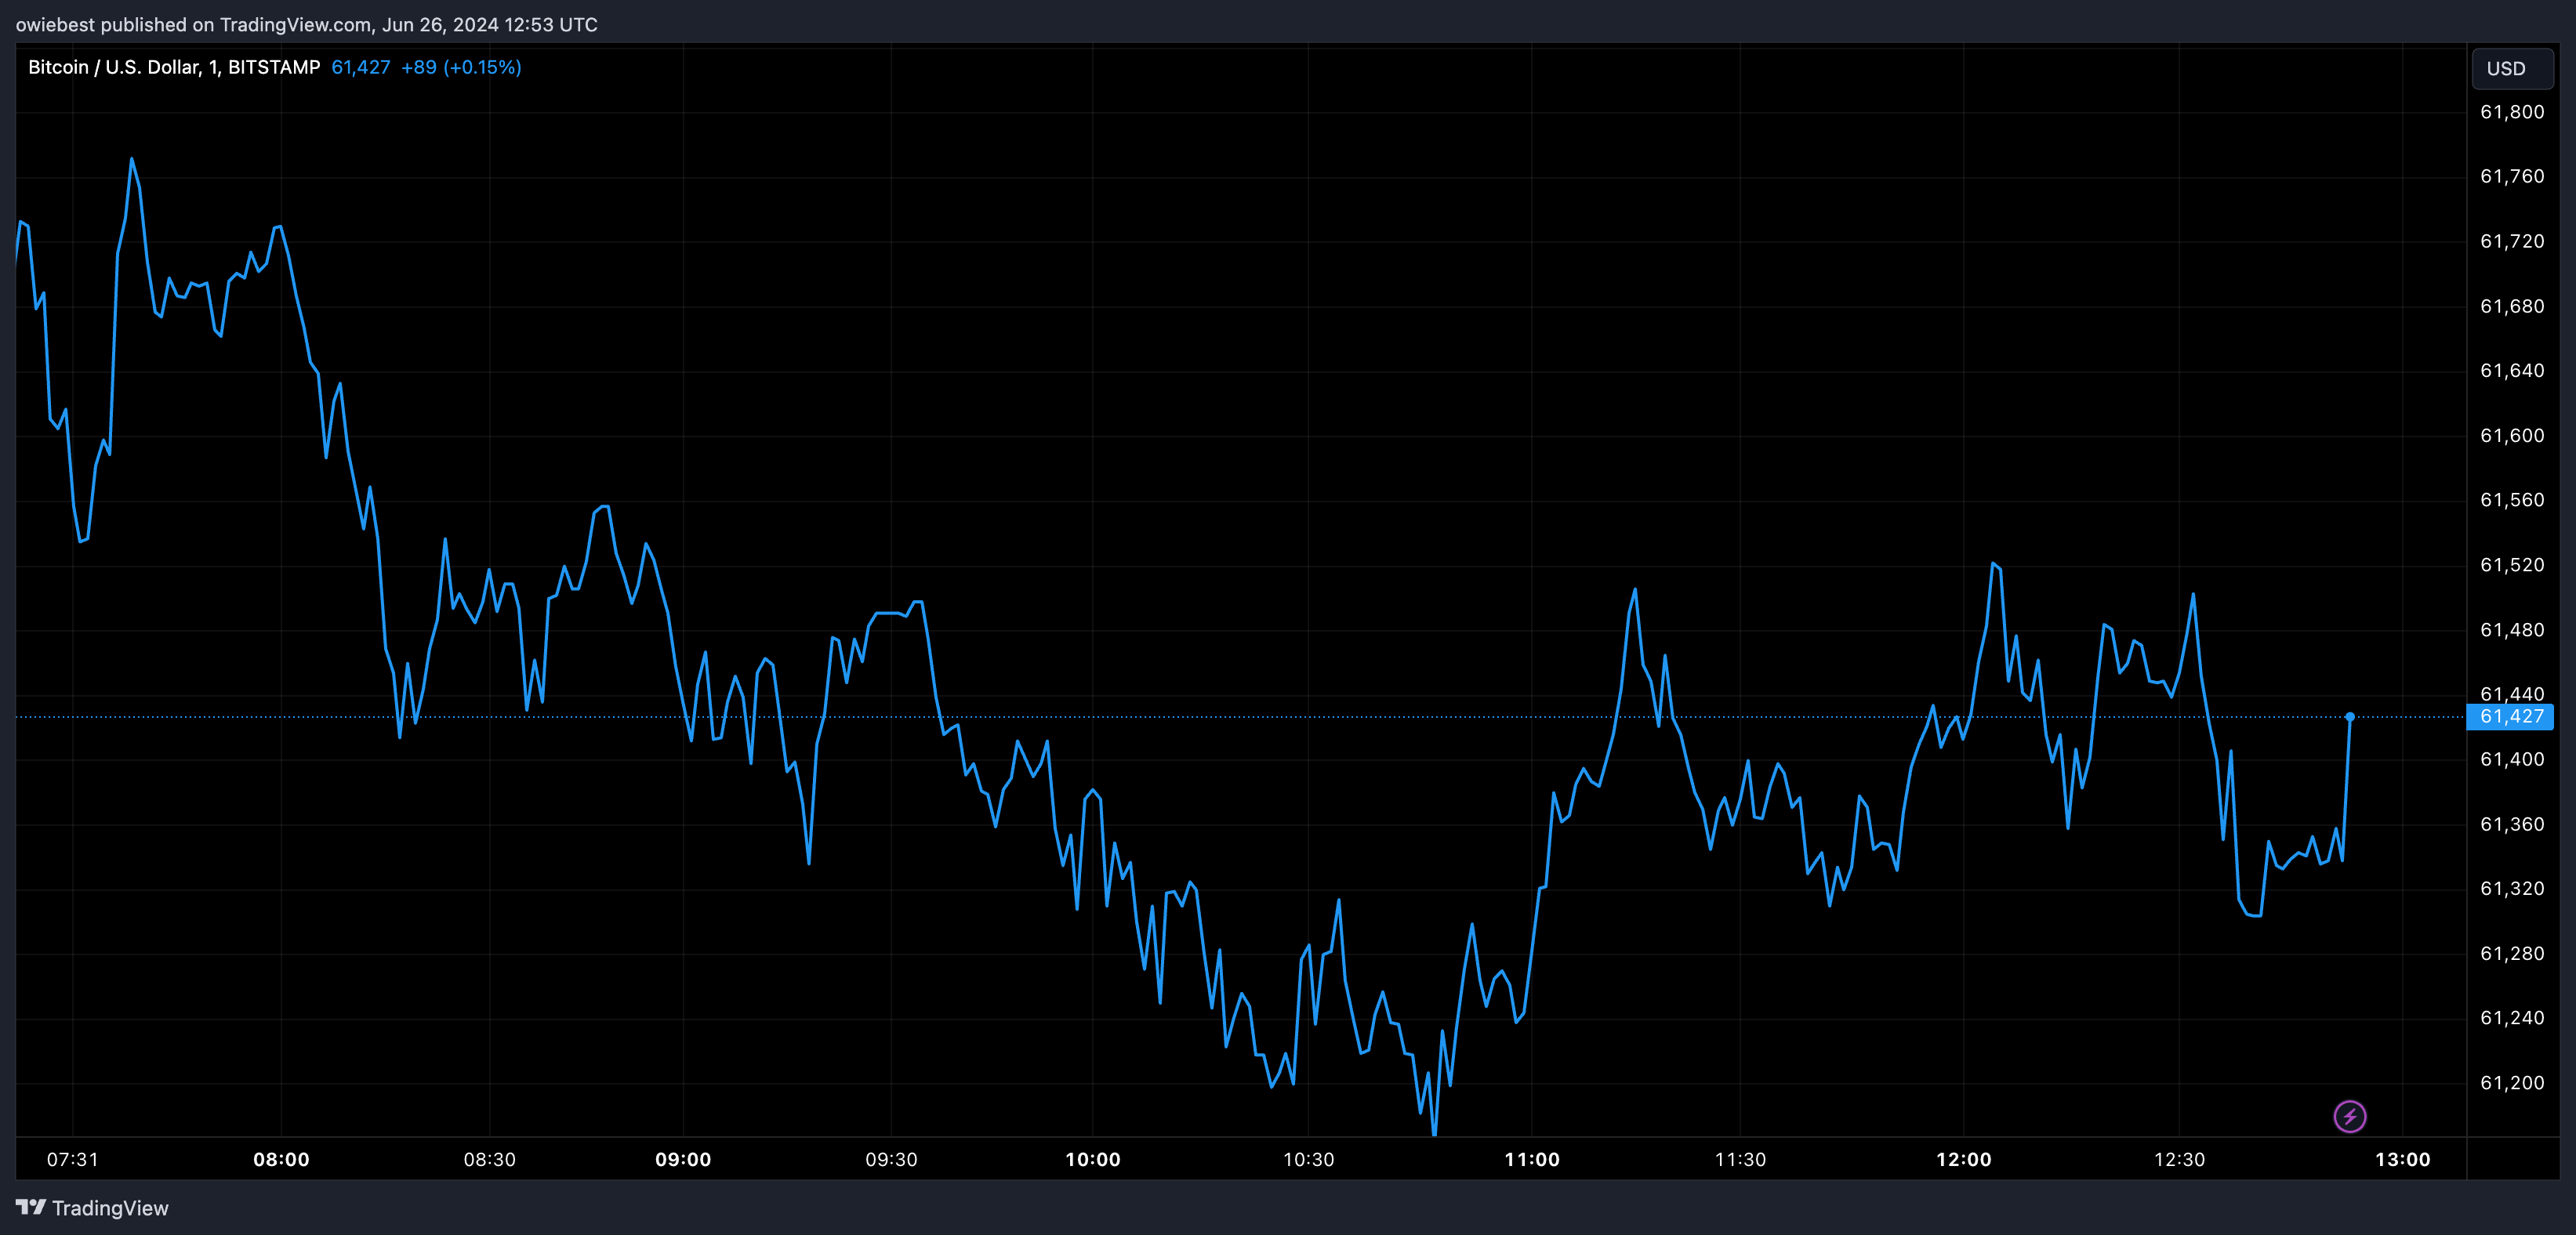The height and width of the screenshot is (1235, 2576).
Task: Click the 08:30 time axis label
Action: coord(490,1159)
